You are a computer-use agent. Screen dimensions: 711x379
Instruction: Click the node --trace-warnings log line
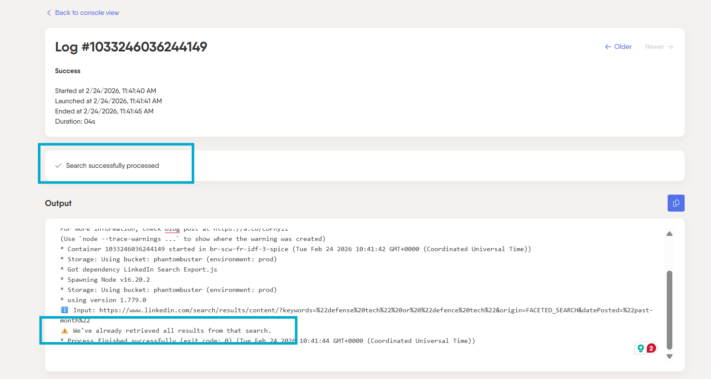click(x=193, y=239)
